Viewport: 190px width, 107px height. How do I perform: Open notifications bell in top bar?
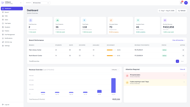point(181,3)
